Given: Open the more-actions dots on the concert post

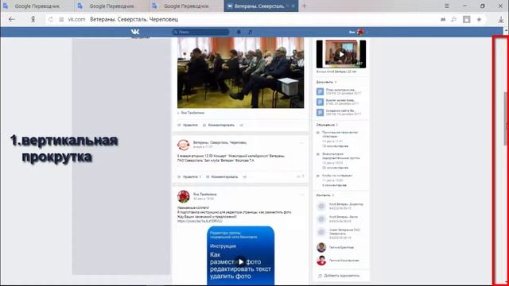Looking at the screenshot, I should point(301,143).
